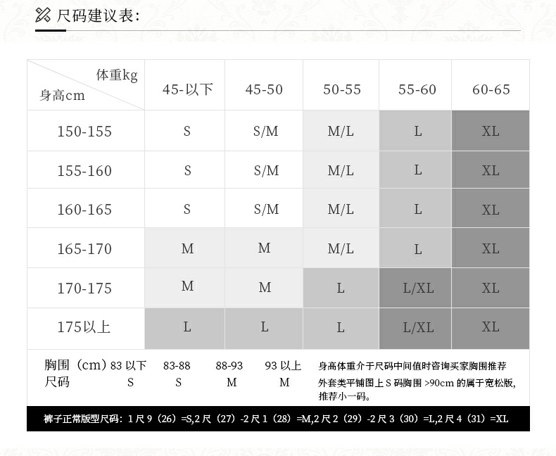Select the 155-160 height row label
The image size is (556, 456).
click(84, 171)
